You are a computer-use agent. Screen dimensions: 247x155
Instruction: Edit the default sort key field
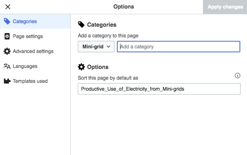(x=159, y=89)
